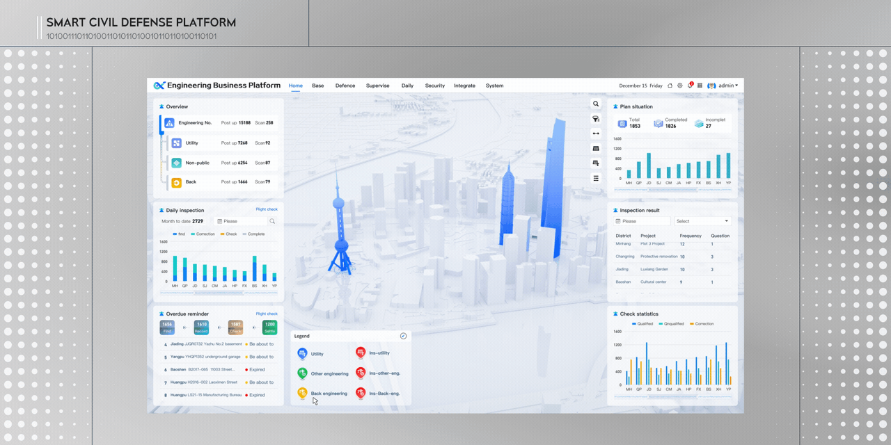Click the red Ins-other-eng. legend marker
Screen dimensions: 891x445
pyautogui.click(x=361, y=373)
